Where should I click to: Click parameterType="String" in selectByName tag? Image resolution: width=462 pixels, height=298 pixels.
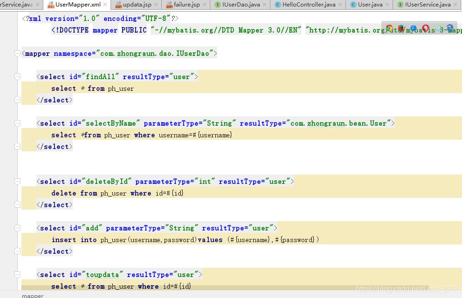coord(190,123)
